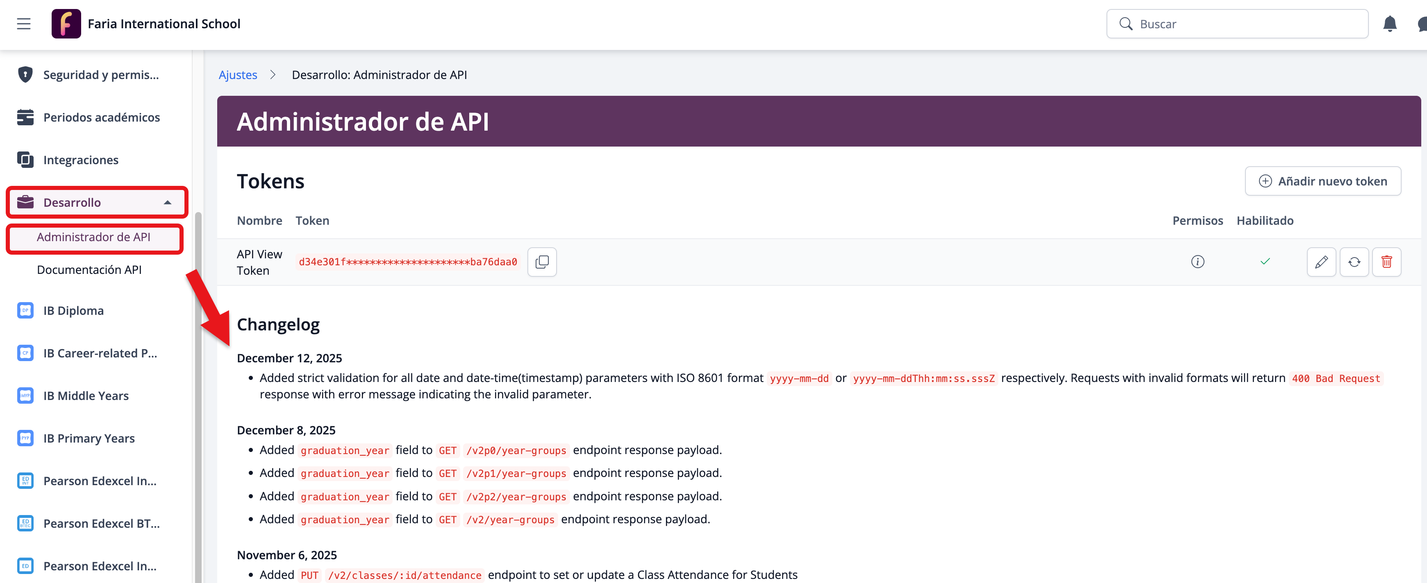This screenshot has width=1427, height=583.
Task: Click Añadir nuevo token button
Action: (x=1322, y=181)
